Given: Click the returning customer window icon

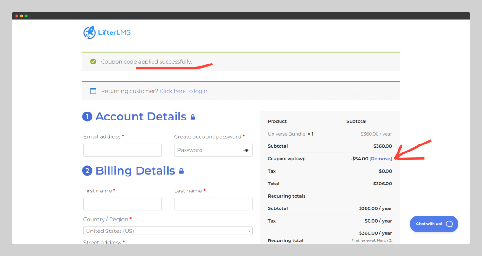Looking at the screenshot, I should 93,91.
